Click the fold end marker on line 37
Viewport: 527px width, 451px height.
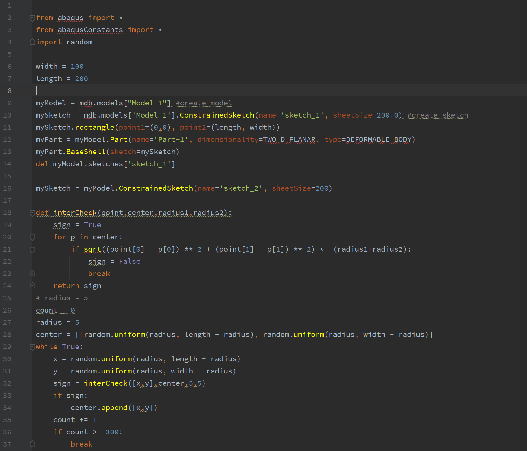click(32, 444)
